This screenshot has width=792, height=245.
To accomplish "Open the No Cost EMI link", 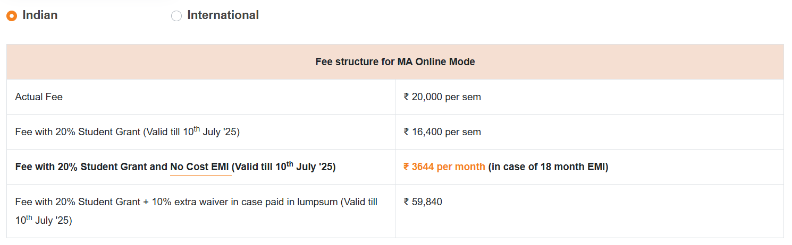I will tap(199, 167).
